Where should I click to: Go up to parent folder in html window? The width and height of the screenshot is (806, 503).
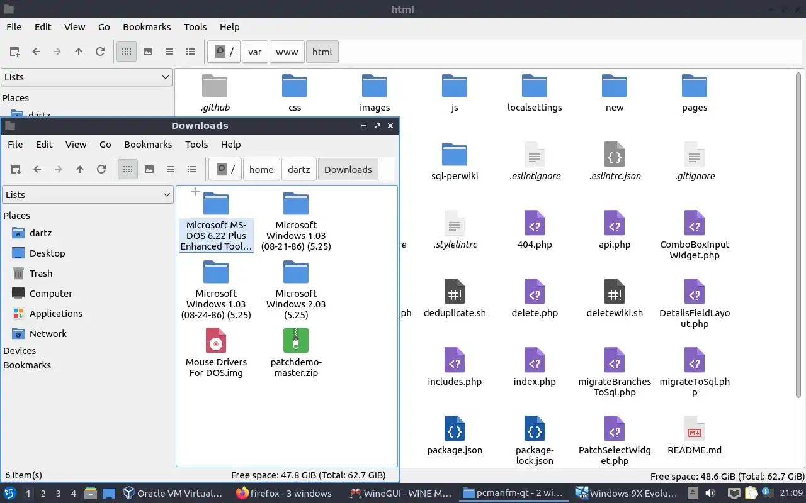(x=79, y=52)
